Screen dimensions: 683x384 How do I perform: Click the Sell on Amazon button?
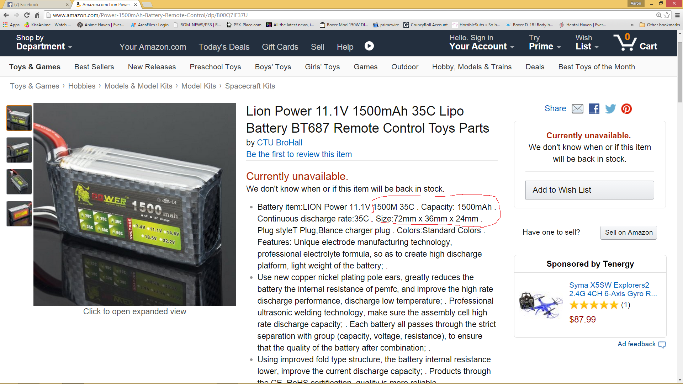[628, 233]
